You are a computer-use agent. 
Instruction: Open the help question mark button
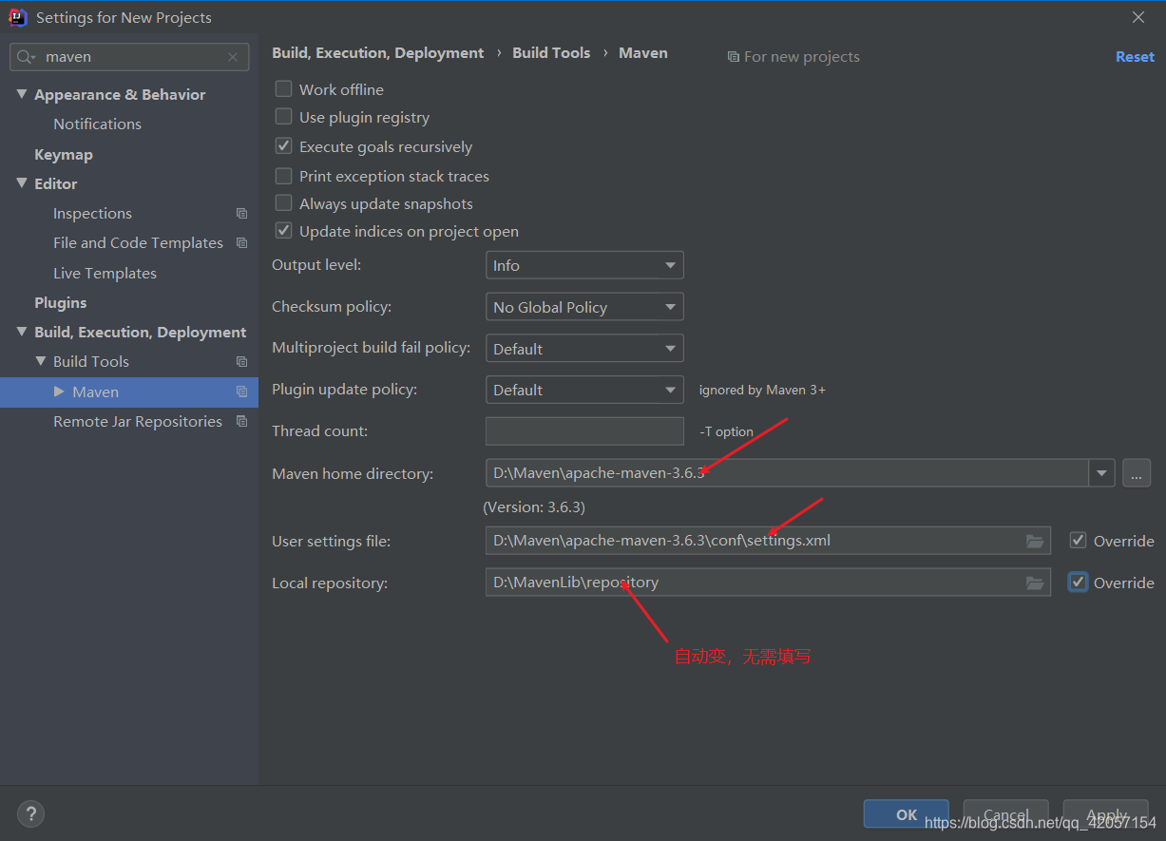point(30,814)
